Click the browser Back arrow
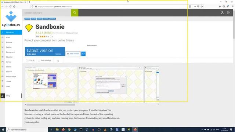The width and height of the screenshot is (235, 132). 3,7
